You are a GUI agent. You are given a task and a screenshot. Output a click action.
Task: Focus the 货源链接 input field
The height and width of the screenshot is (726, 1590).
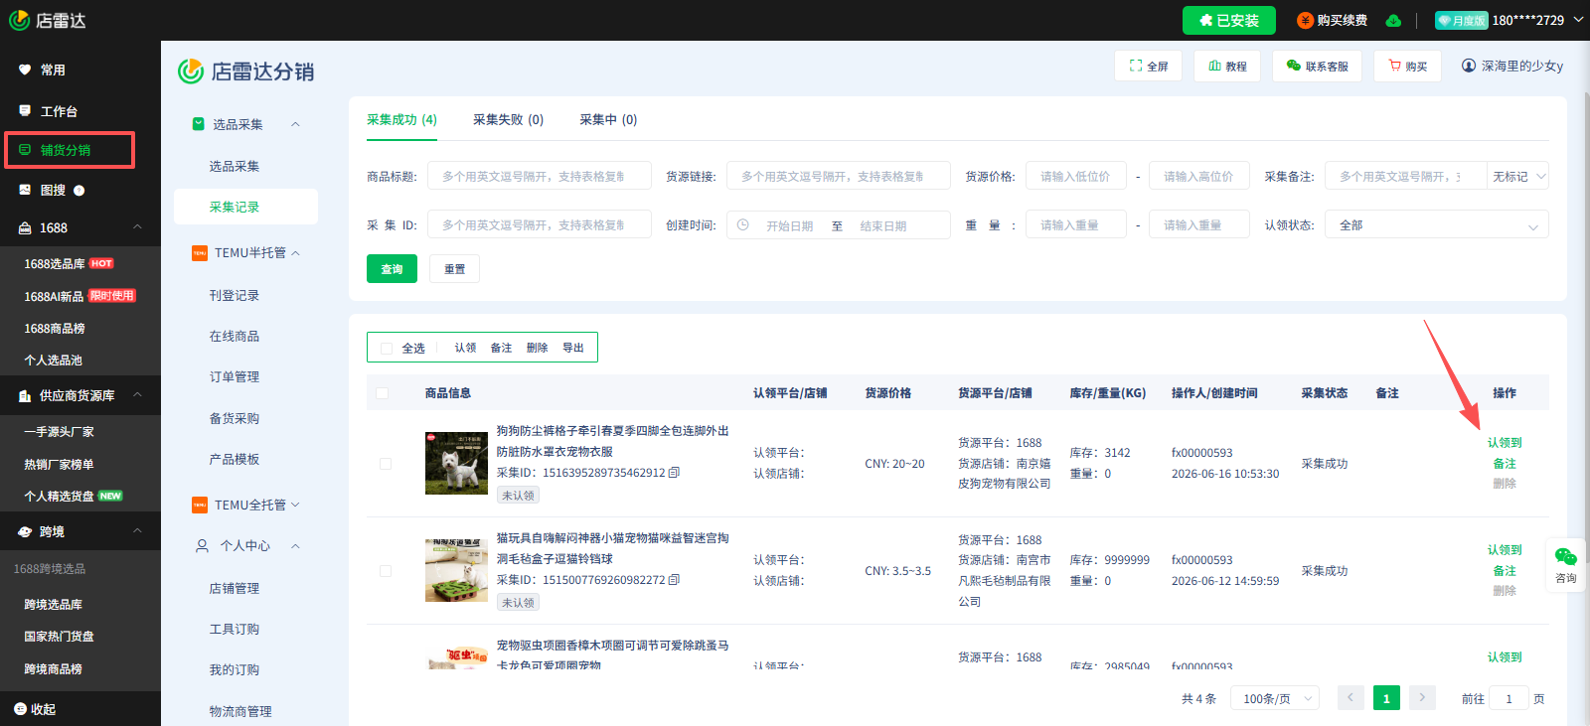pos(839,176)
